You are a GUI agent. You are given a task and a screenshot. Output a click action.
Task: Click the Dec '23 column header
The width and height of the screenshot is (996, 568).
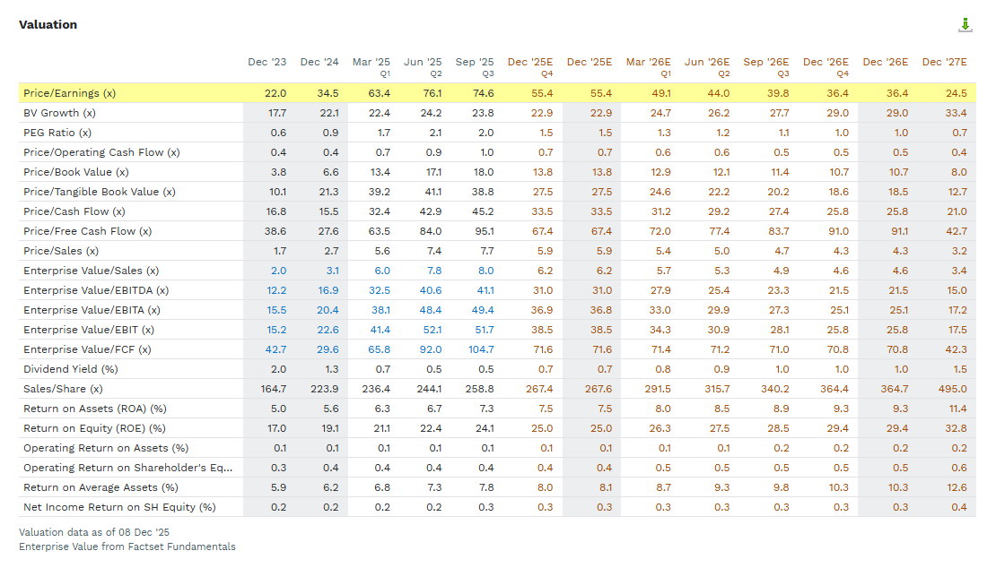(267, 62)
